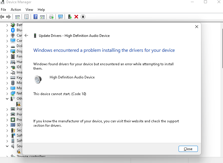Expand the Disk drives node

click(7, 46)
